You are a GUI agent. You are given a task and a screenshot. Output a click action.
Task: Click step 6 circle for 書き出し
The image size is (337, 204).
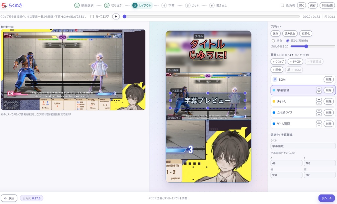coord(212,5)
